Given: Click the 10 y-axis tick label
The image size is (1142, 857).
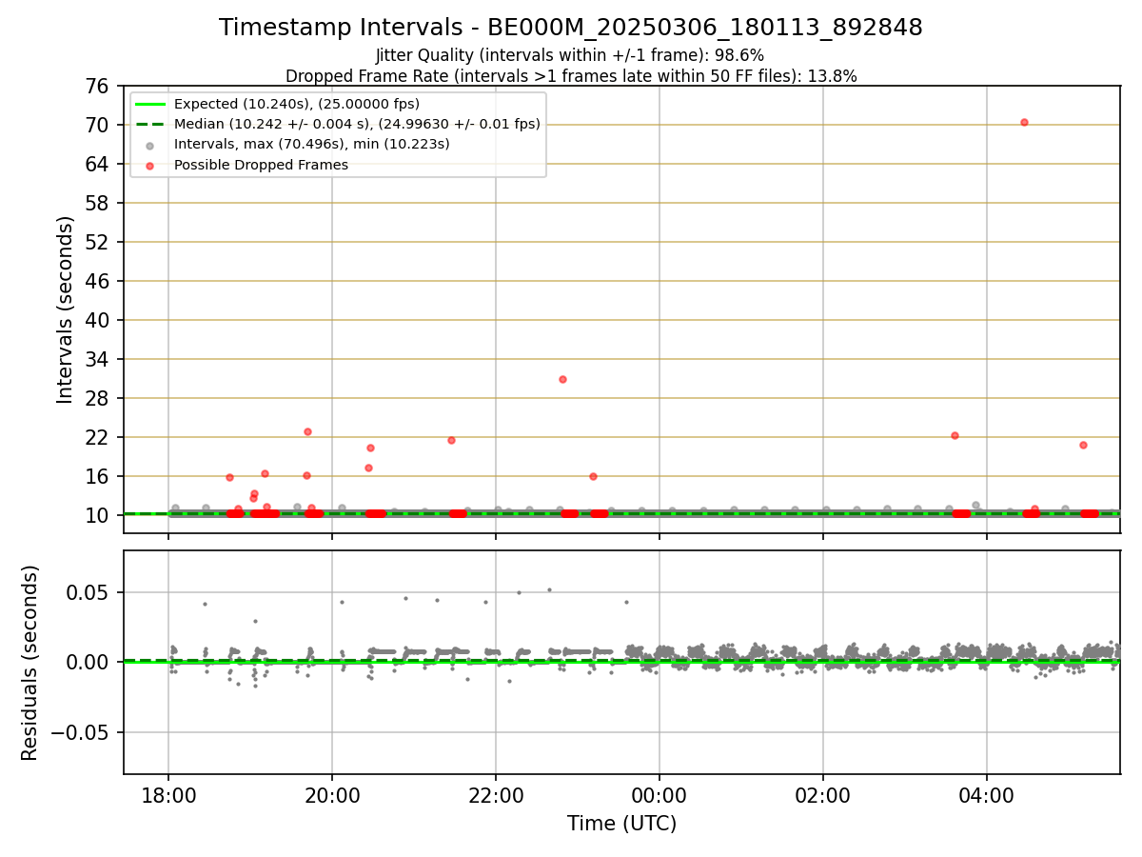Looking at the screenshot, I should click(x=100, y=516).
